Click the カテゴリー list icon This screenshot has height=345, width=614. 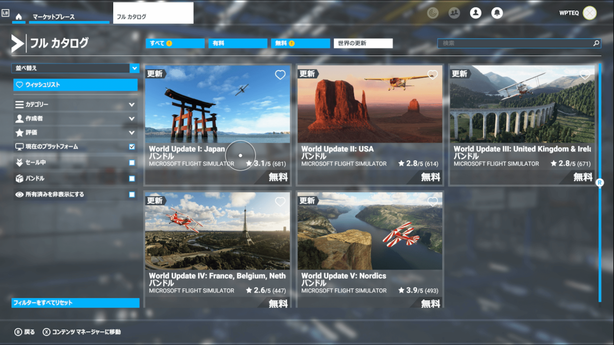20,104
